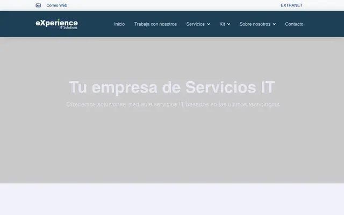Click the envelope mail icon
This screenshot has height=215, width=344.
[38, 5]
